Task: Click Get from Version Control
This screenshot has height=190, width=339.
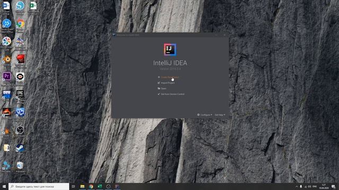Action: 173,94
